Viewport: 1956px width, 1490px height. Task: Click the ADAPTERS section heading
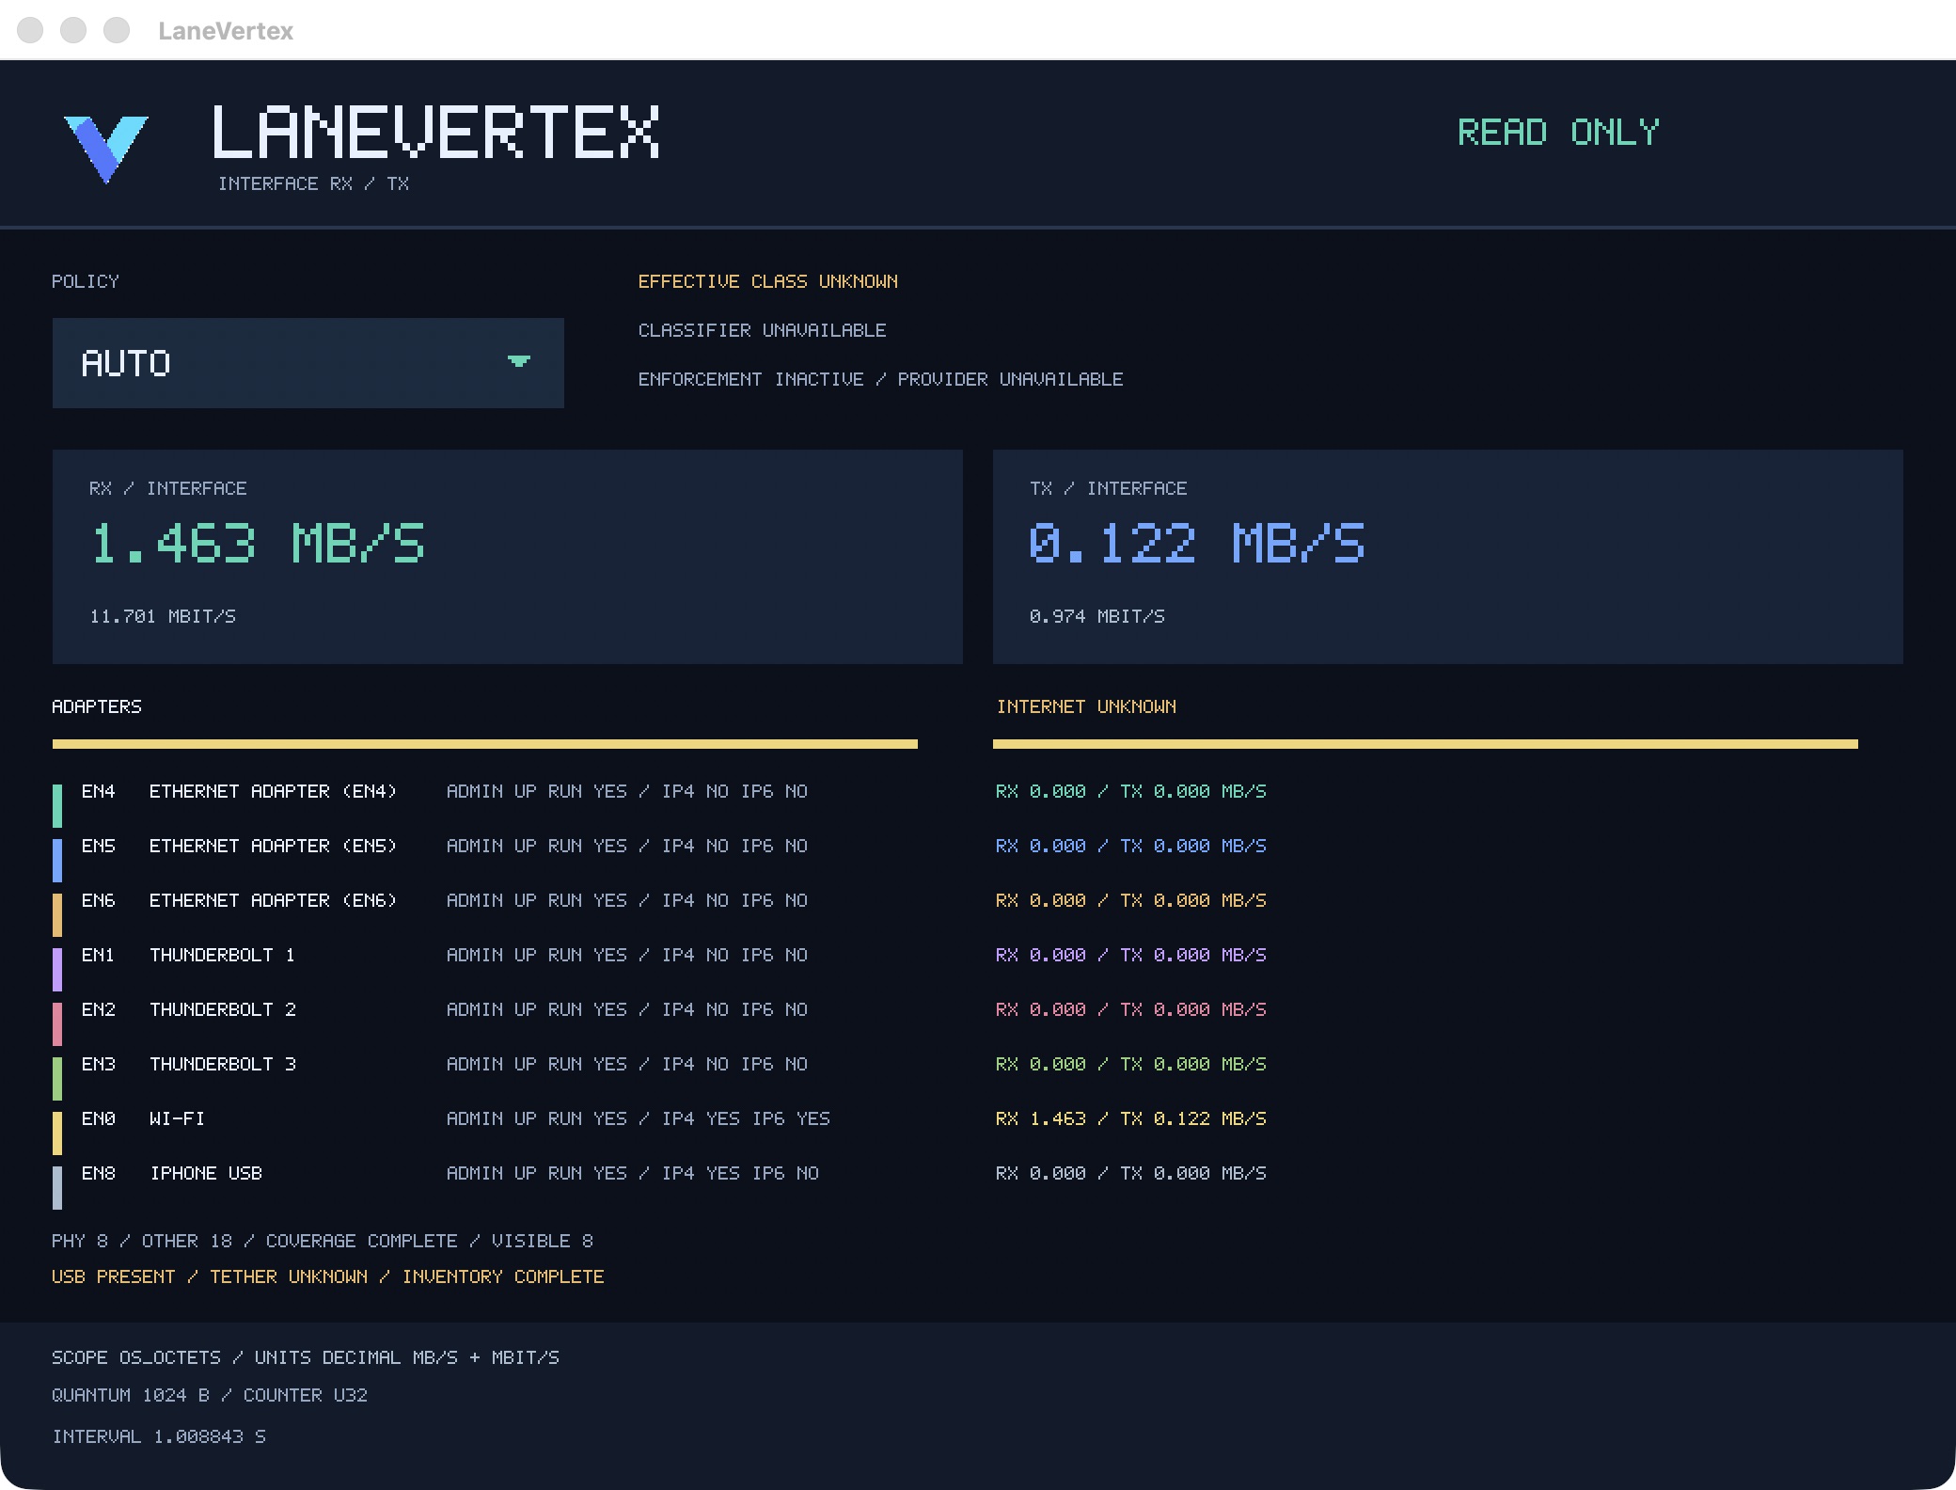(x=97, y=706)
